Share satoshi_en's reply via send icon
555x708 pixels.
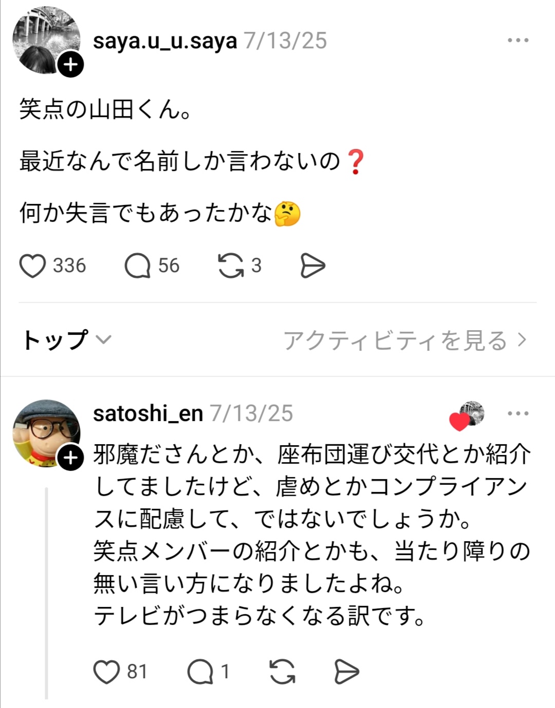[x=346, y=672]
